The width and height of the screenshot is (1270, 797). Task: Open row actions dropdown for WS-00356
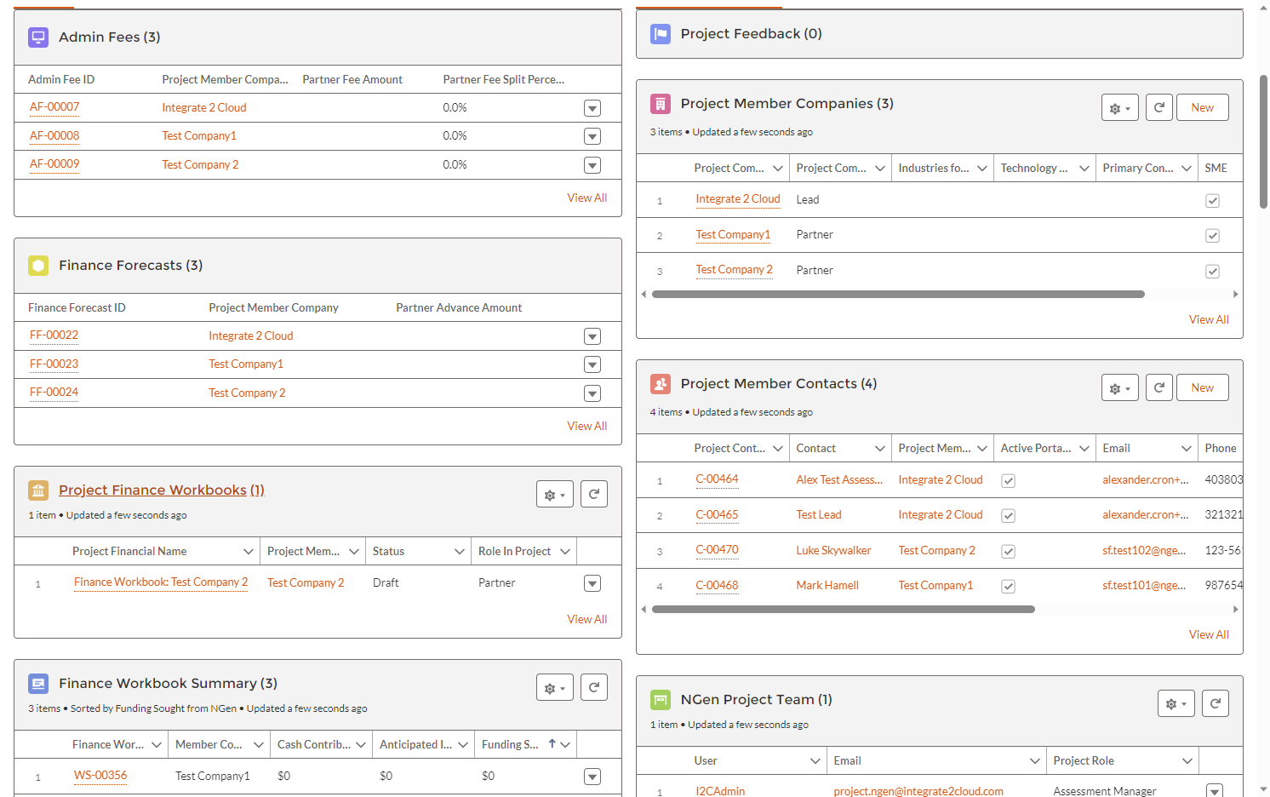point(592,777)
